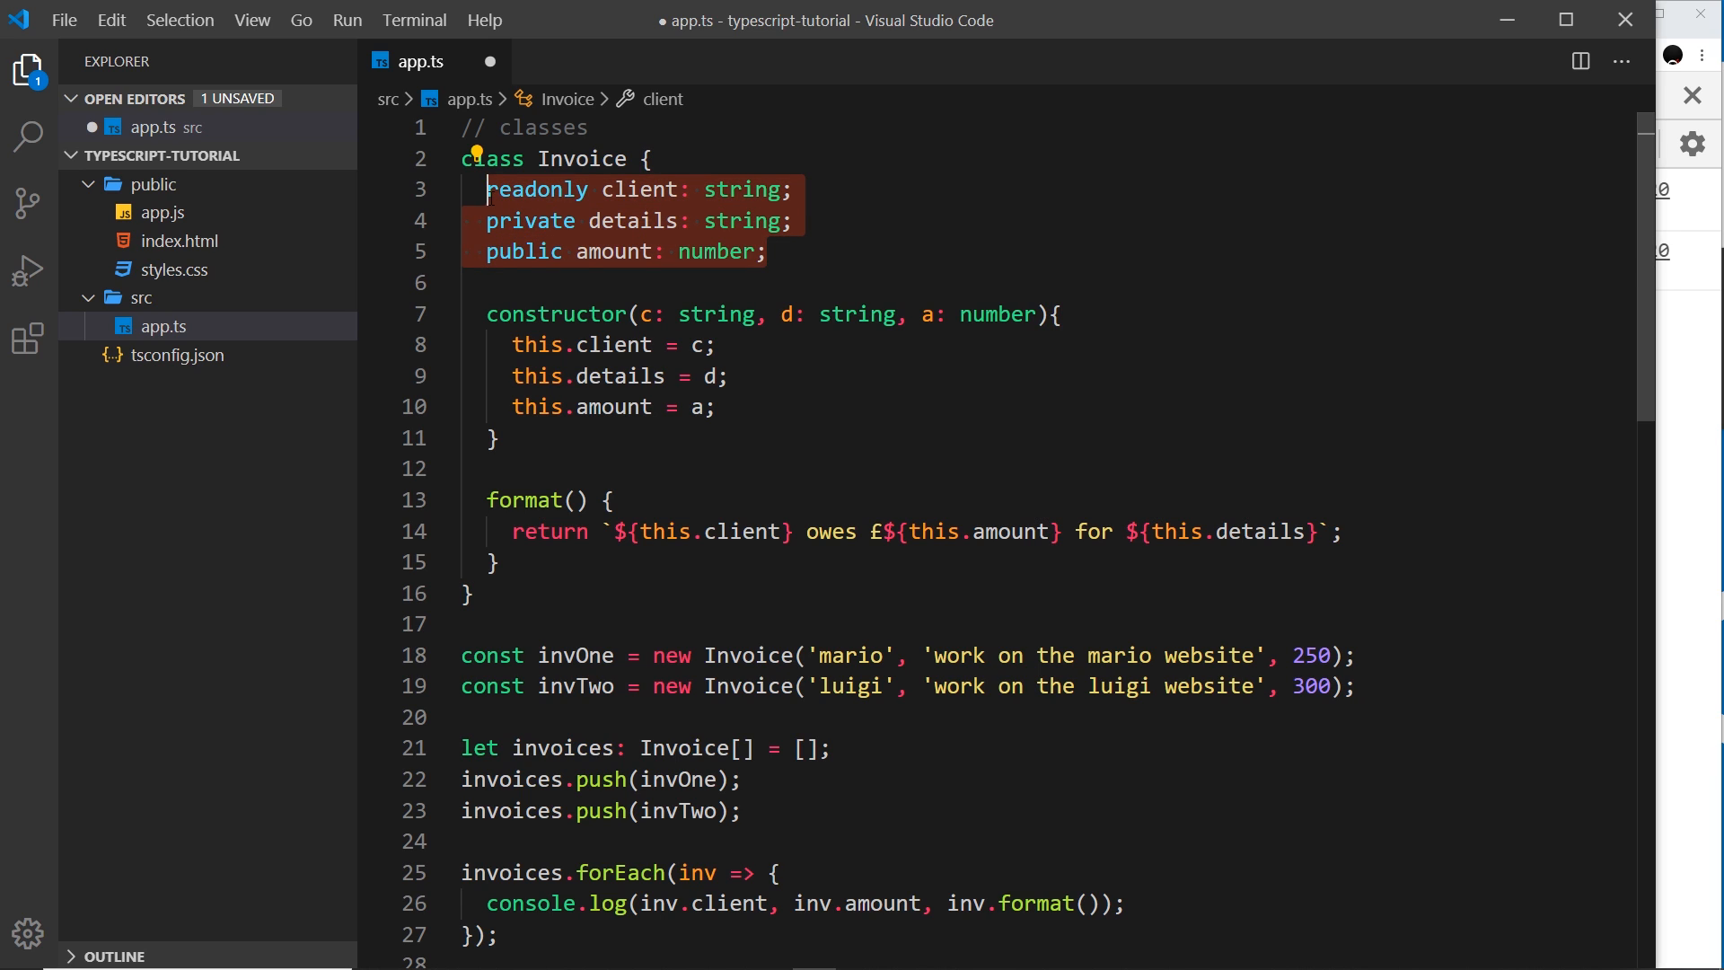Open the File menu
The height and width of the screenshot is (970, 1724).
pyautogui.click(x=64, y=20)
